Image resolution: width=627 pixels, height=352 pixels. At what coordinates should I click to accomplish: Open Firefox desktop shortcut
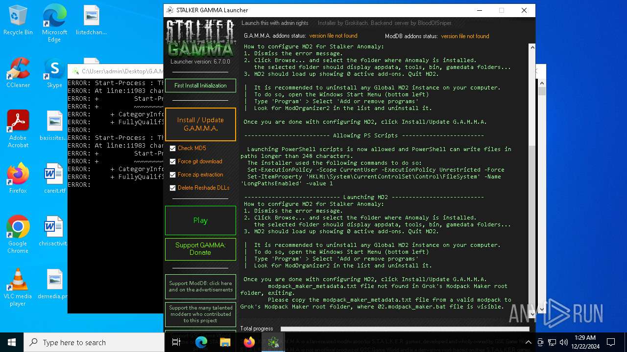point(18,178)
